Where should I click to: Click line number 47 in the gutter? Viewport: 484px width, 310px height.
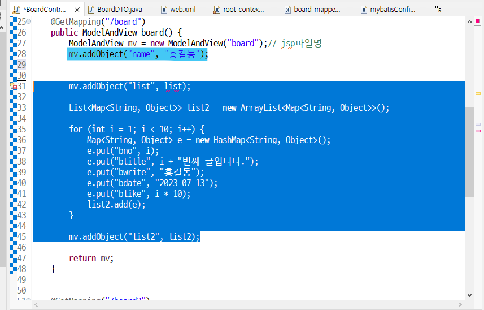point(21,258)
